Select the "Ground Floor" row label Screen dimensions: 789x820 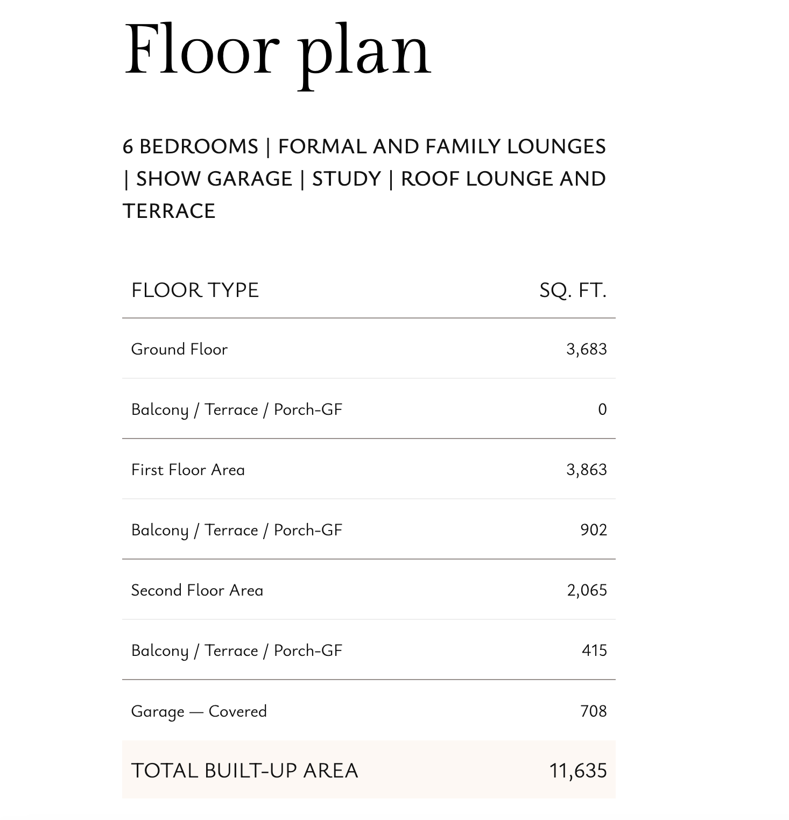[179, 349]
